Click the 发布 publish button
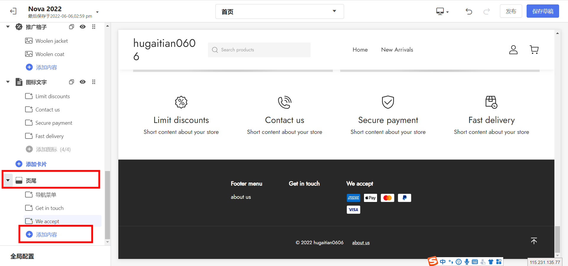 [x=511, y=11]
